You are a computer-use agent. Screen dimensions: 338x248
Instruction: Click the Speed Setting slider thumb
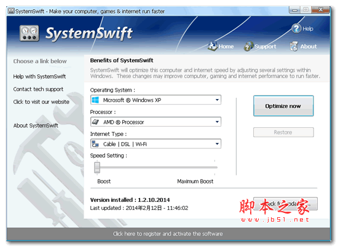97,167
